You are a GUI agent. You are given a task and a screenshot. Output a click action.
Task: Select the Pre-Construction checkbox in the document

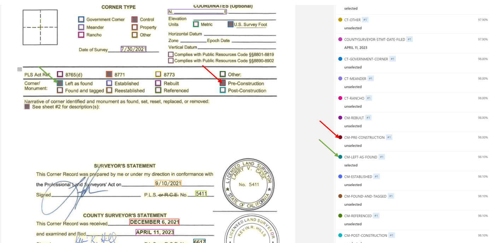223,83
